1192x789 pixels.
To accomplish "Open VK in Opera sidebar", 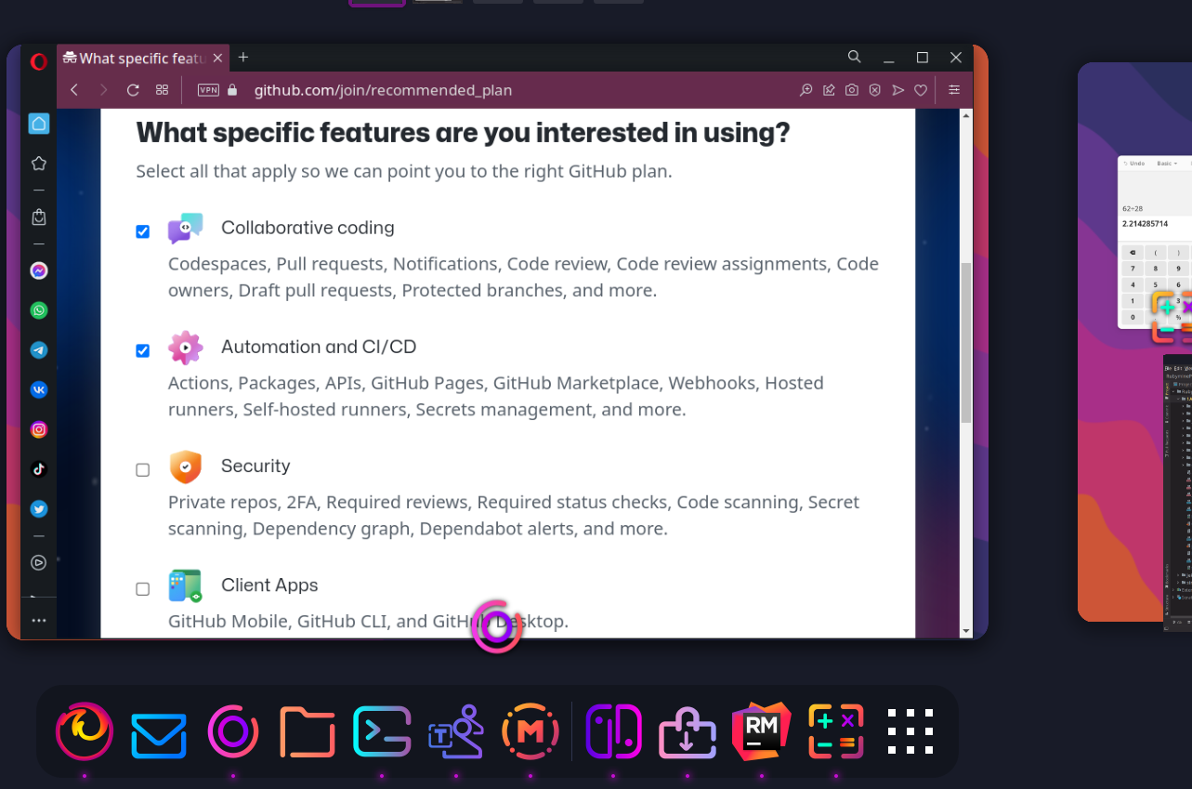I will coord(38,390).
